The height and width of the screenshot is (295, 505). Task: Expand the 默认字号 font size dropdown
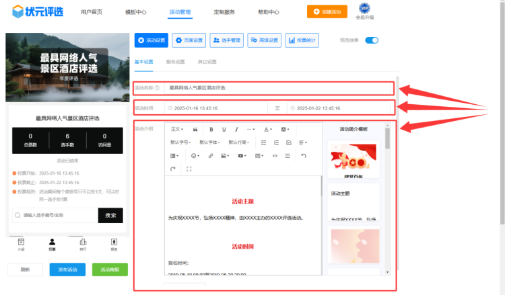180,142
